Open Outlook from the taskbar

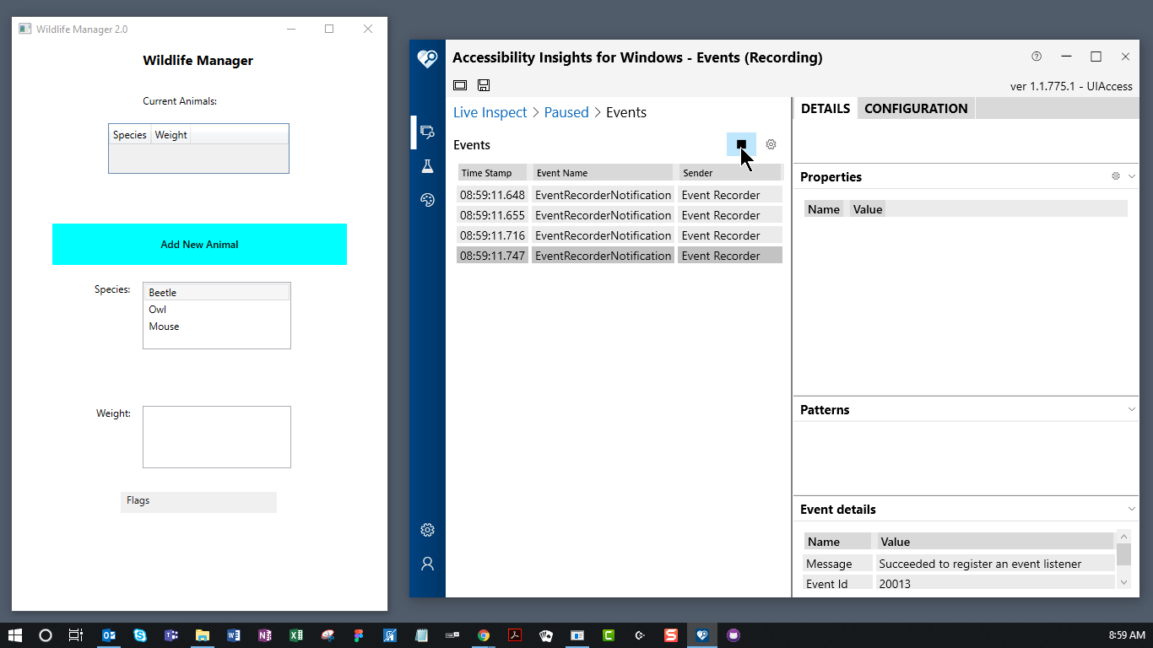(x=110, y=635)
